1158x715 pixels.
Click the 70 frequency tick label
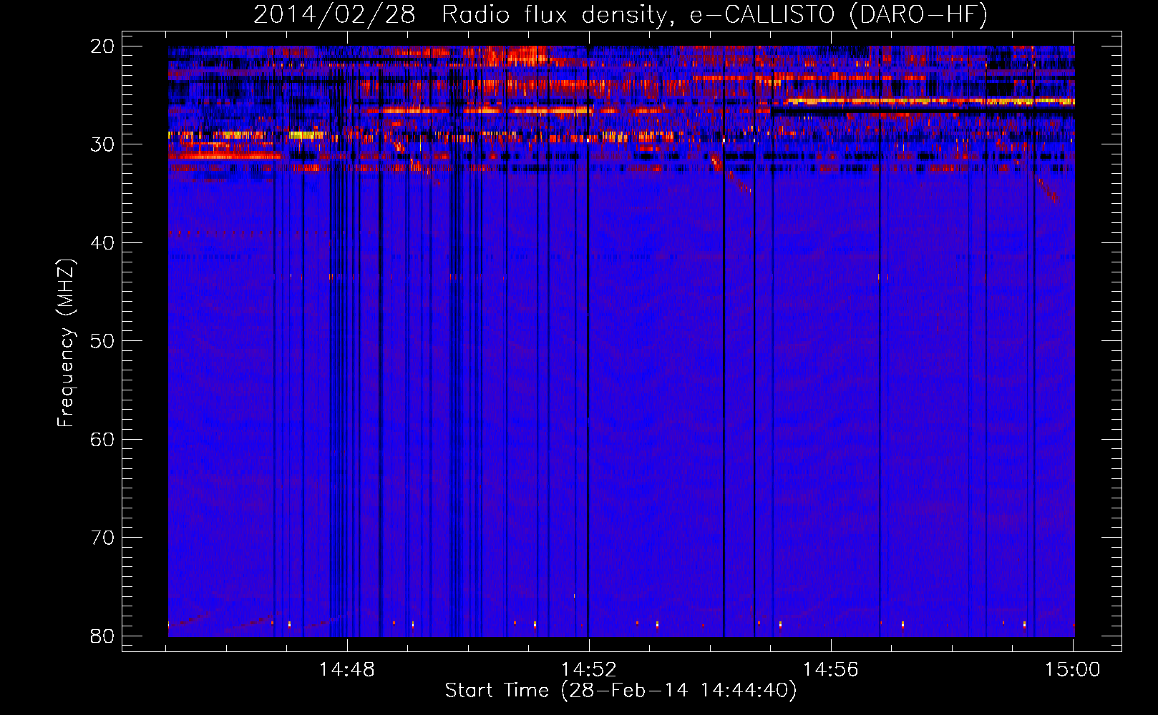[x=102, y=538]
